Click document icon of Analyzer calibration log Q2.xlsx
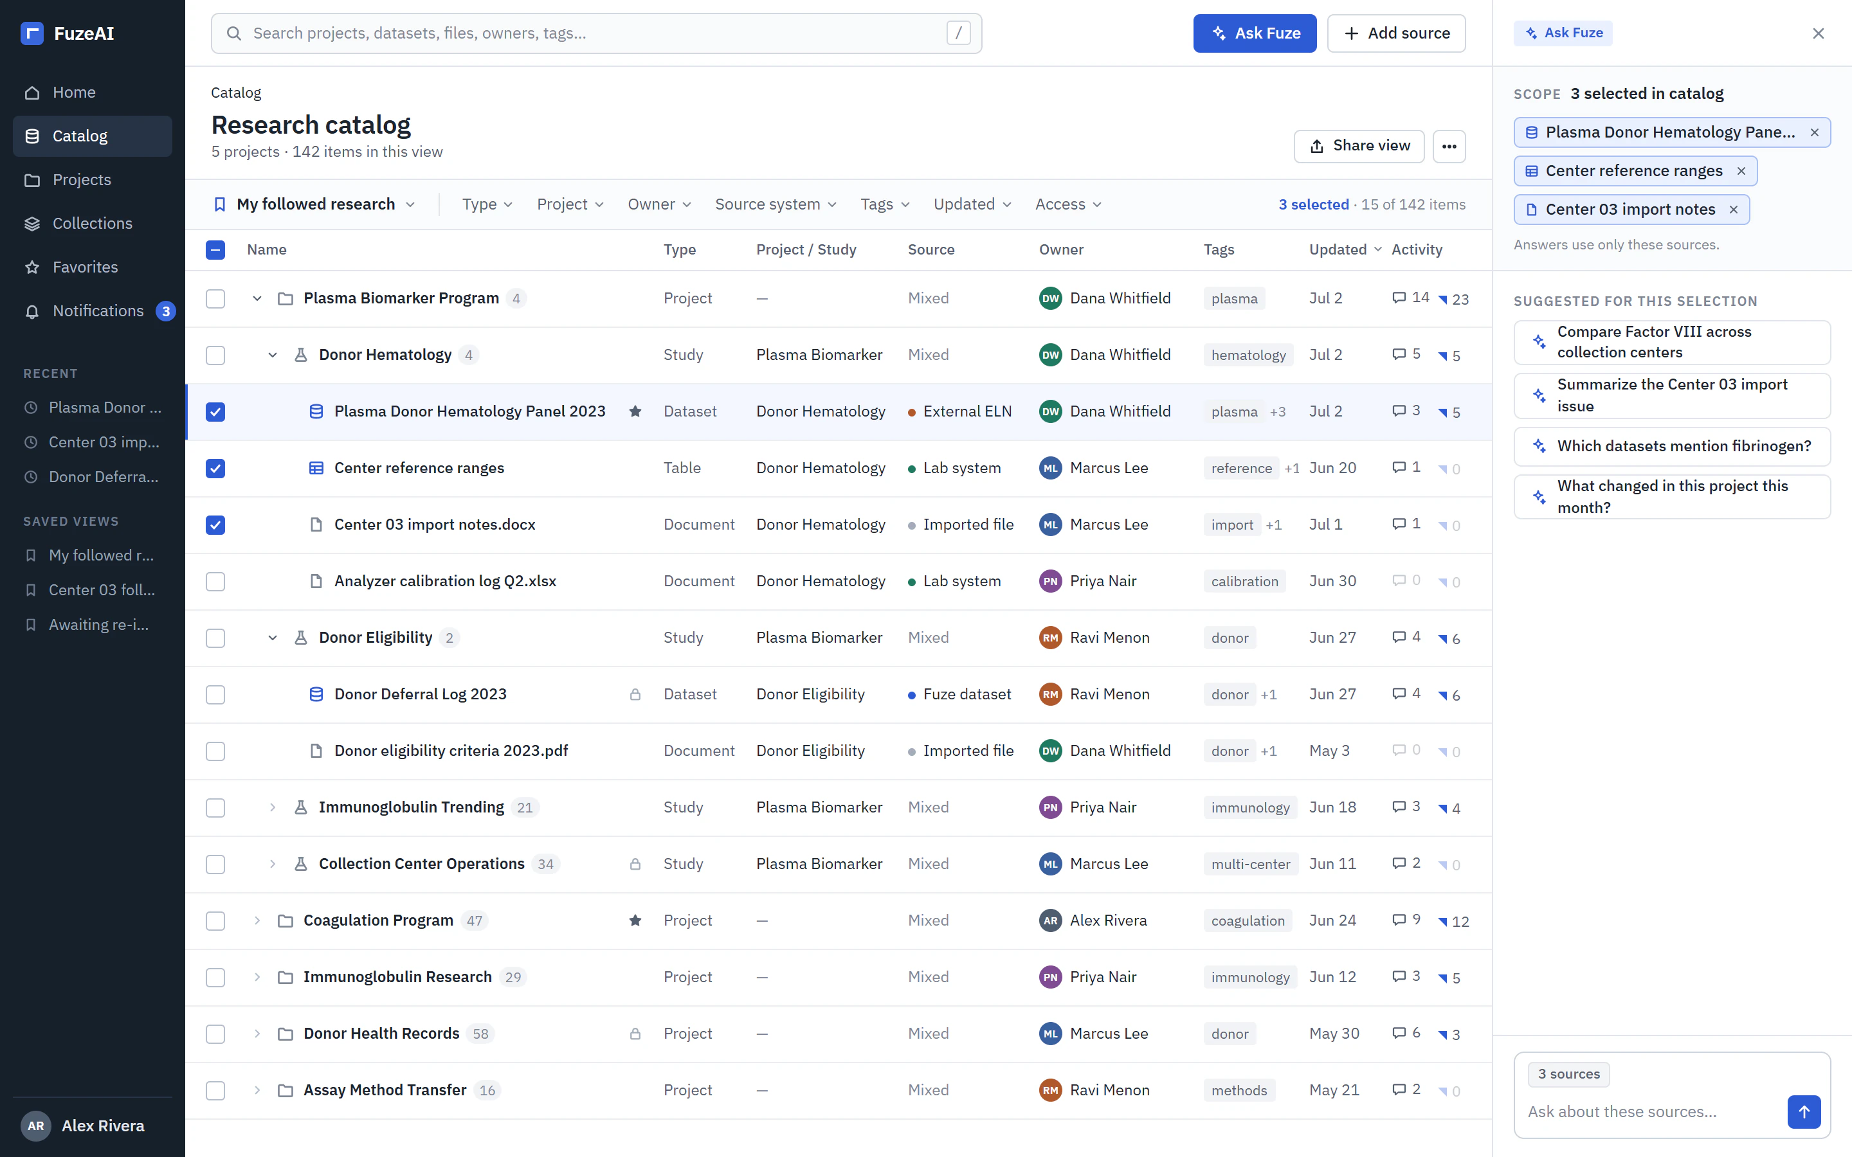This screenshot has height=1157, width=1852. point(315,582)
